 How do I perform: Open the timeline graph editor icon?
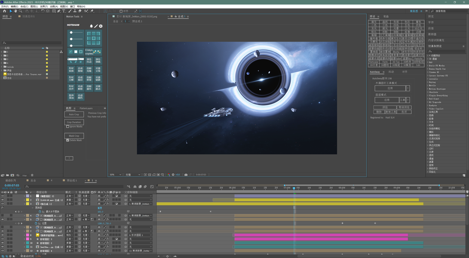152,187
